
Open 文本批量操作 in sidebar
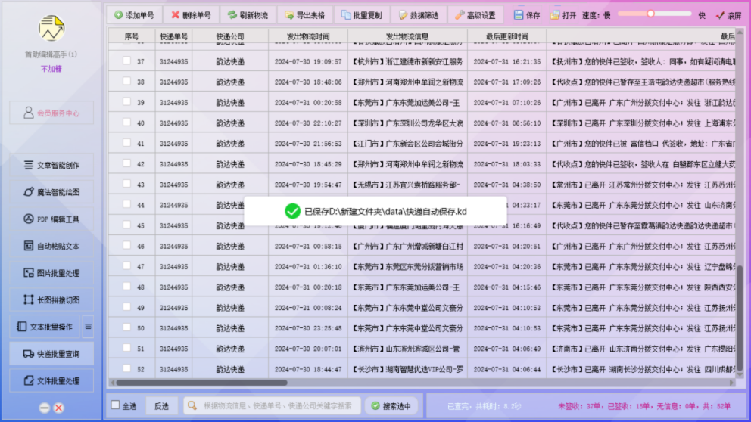click(45, 327)
